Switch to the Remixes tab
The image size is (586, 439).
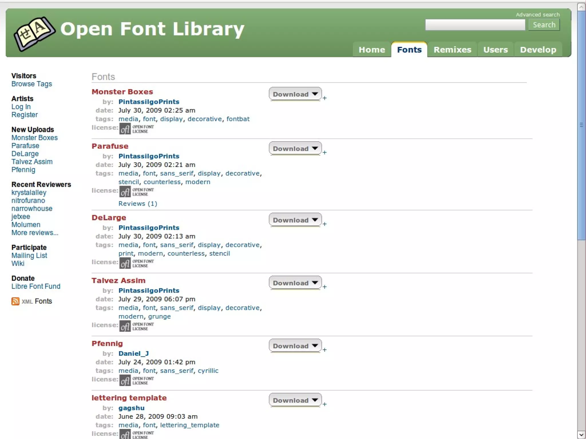click(452, 50)
